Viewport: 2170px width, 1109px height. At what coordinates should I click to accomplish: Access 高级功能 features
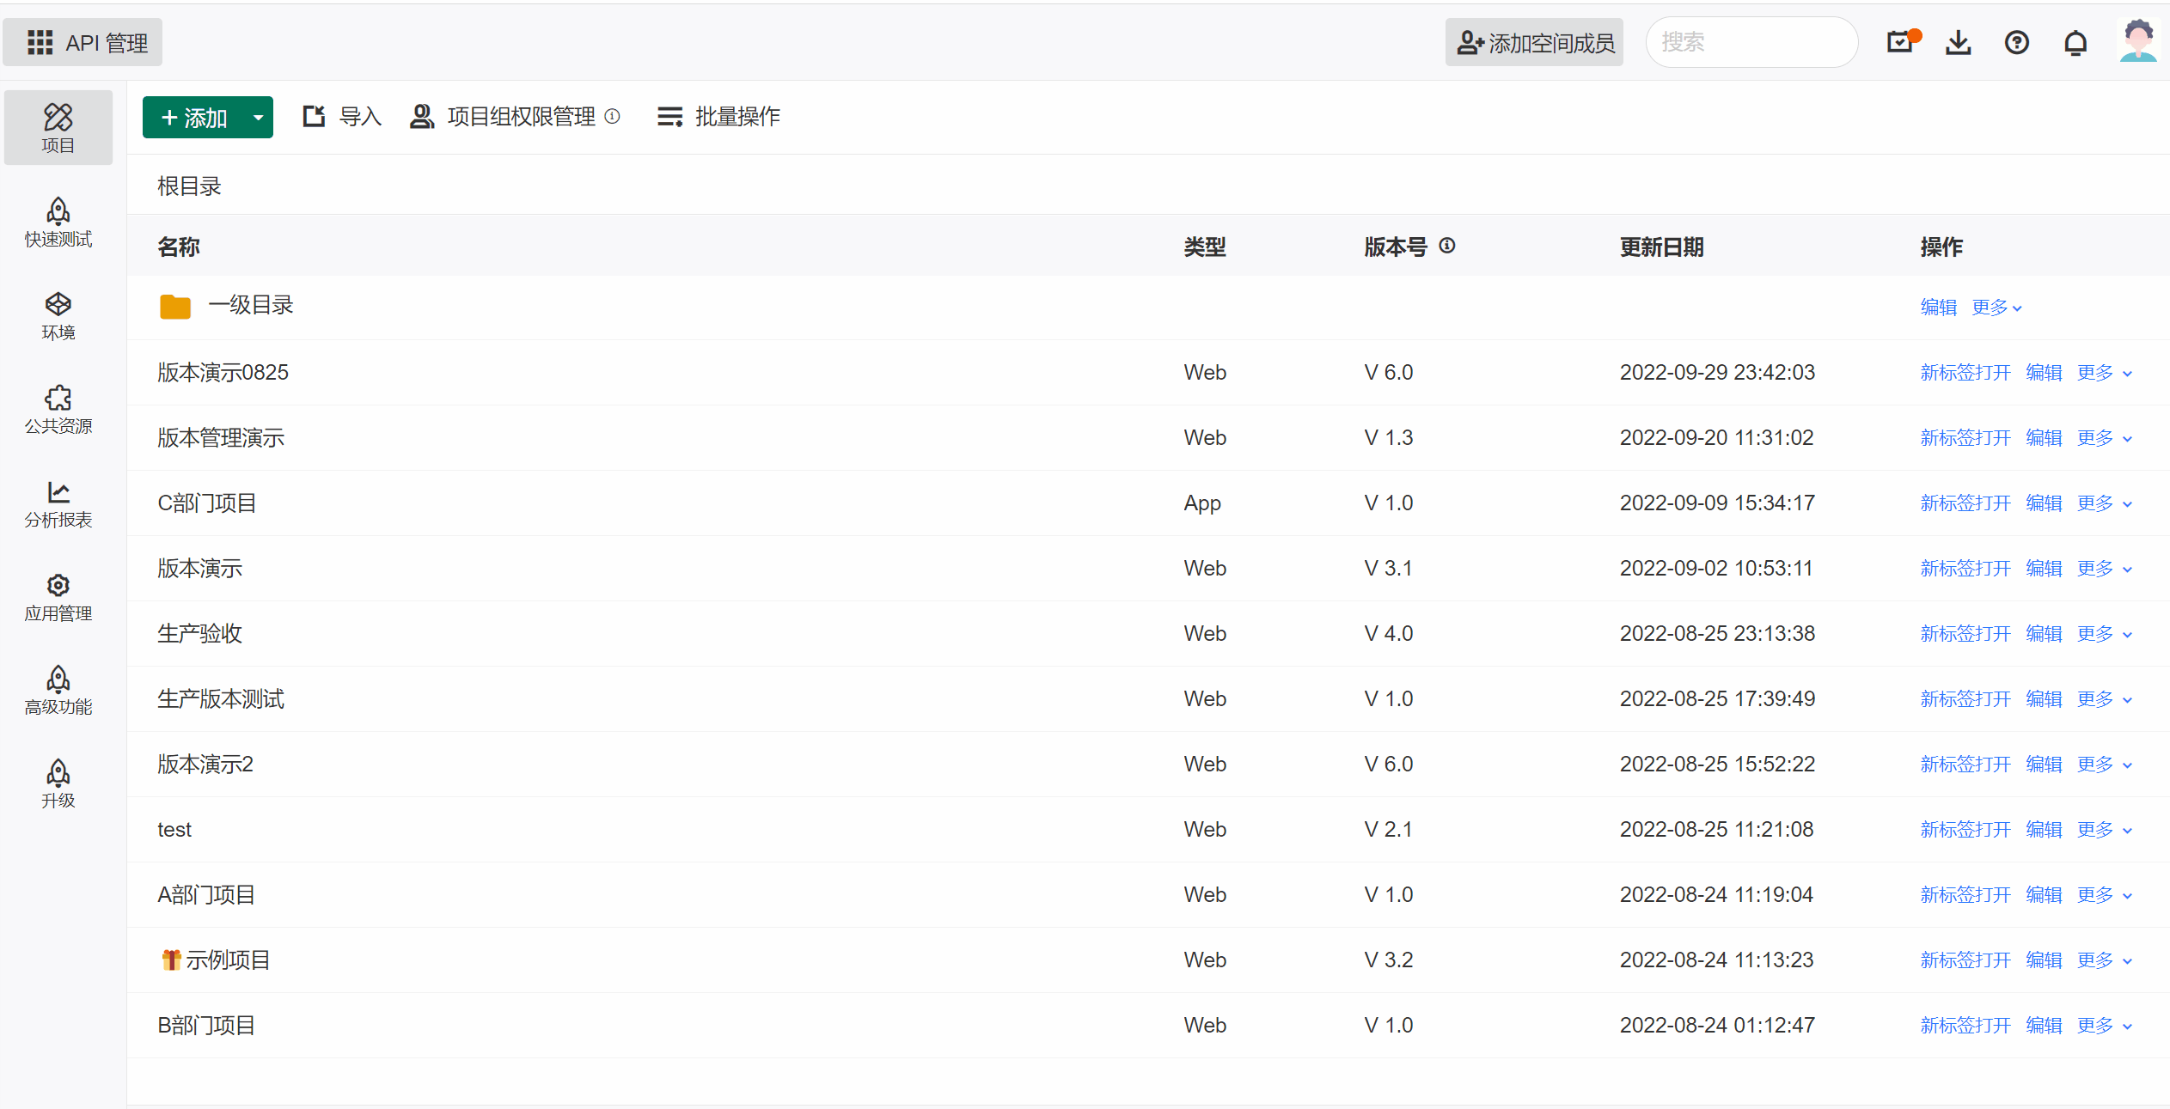click(58, 691)
